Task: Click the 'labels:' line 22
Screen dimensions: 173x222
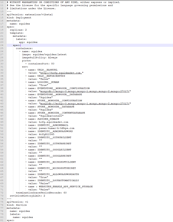Action: point(21,39)
